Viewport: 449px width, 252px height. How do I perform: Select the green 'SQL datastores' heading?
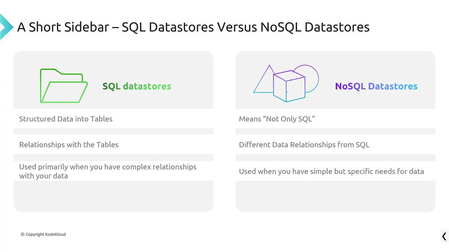(137, 86)
